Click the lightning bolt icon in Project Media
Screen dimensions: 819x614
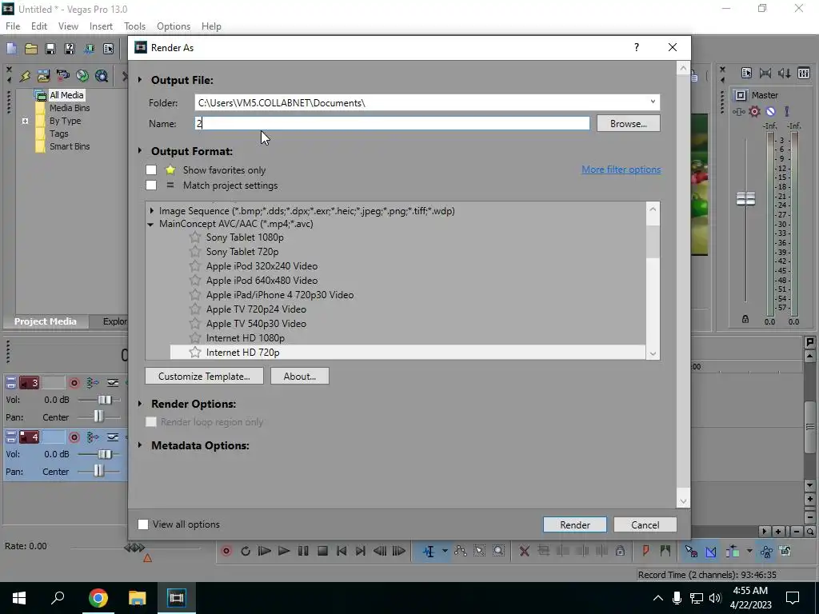click(x=25, y=76)
